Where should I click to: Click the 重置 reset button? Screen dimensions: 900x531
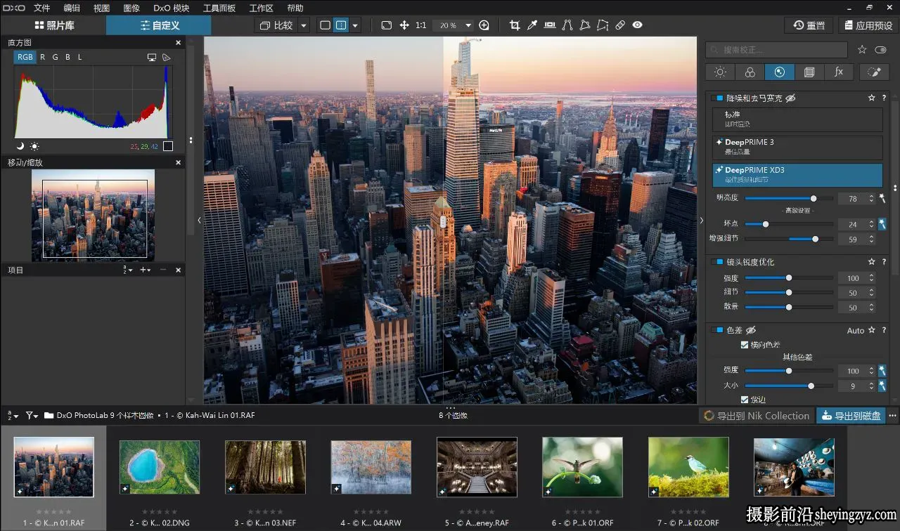coord(809,25)
